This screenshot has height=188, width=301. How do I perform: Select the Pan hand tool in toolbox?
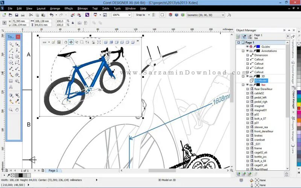(17, 109)
